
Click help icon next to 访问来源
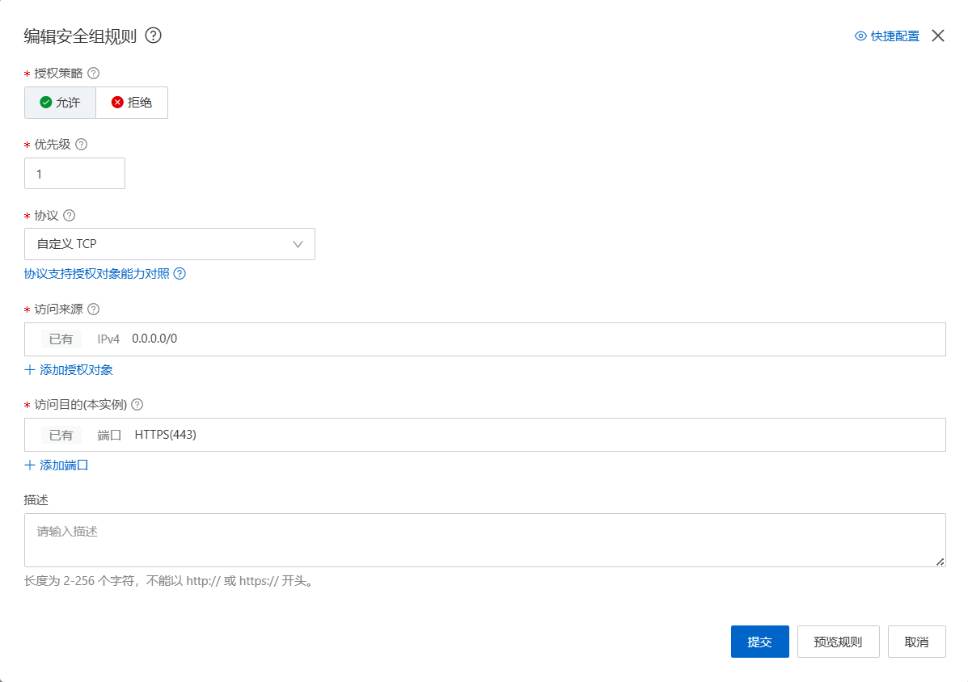pyautogui.click(x=93, y=309)
